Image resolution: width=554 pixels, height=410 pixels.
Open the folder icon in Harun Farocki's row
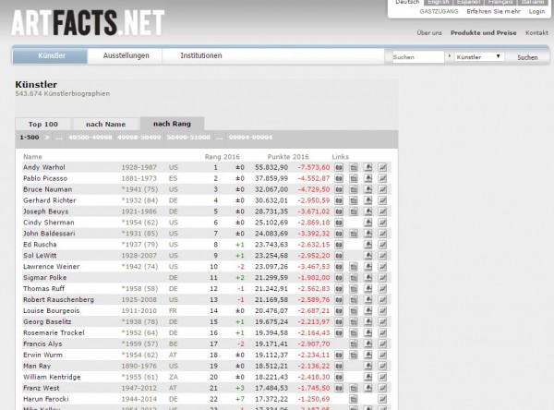[x=354, y=399]
